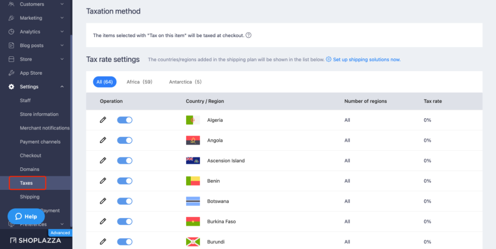The width and height of the screenshot is (496, 249).
Task: Click the edit pencil for Botswana
Action: (103, 201)
